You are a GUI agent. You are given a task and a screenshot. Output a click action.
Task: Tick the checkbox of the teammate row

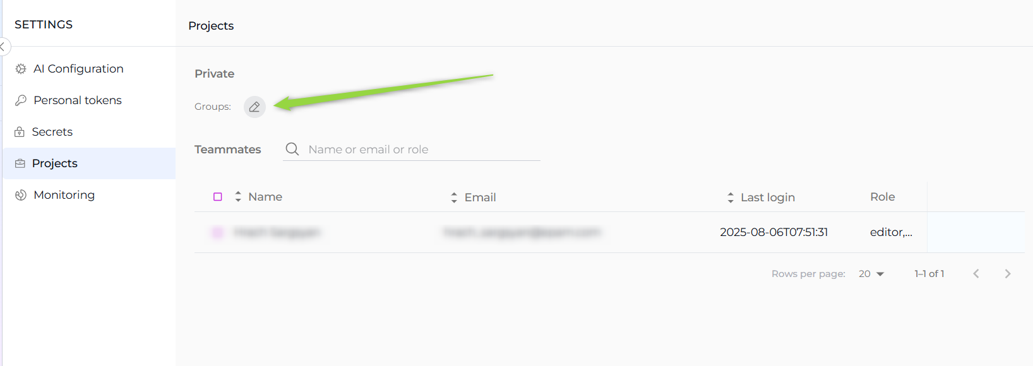point(218,232)
